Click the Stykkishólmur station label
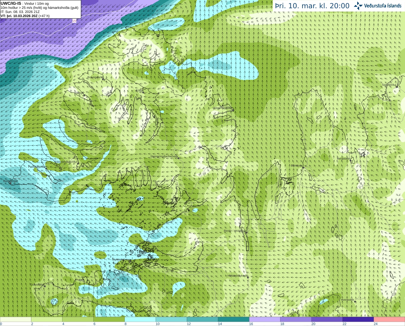 click(120, 260)
